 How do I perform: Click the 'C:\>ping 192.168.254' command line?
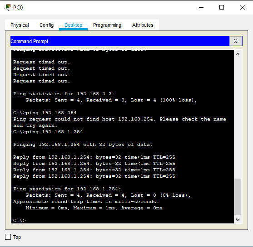[x=45, y=113]
